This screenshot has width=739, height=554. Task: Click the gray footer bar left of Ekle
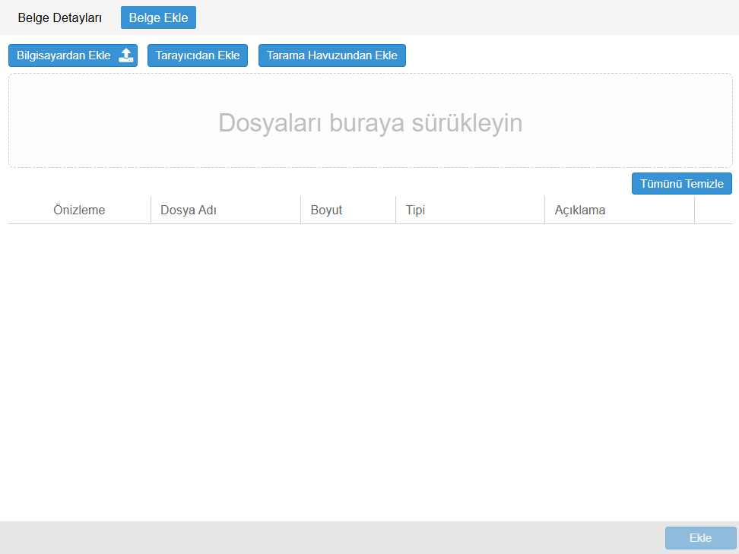(x=327, y=538)
